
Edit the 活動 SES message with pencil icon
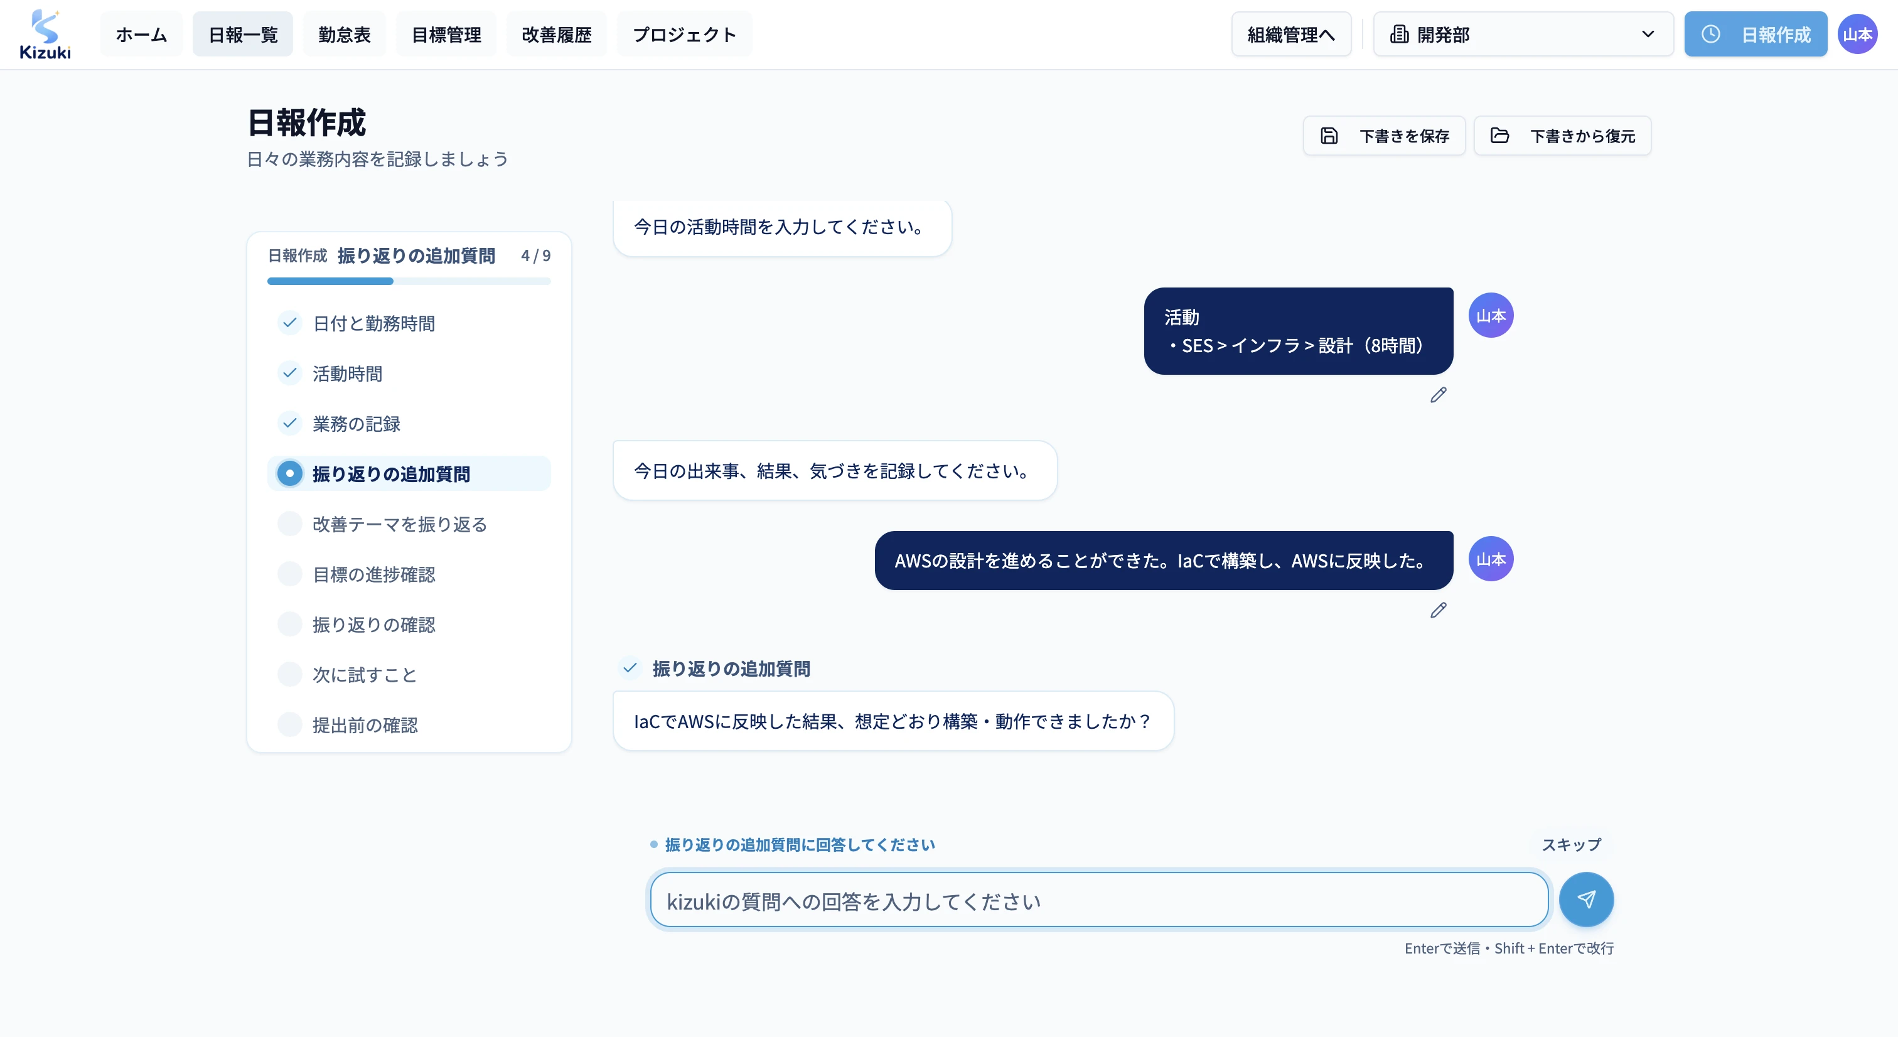click(1438, 396)
